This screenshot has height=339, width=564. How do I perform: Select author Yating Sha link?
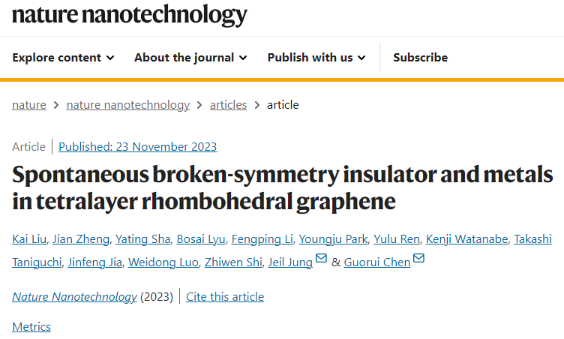tap(142, 239)
